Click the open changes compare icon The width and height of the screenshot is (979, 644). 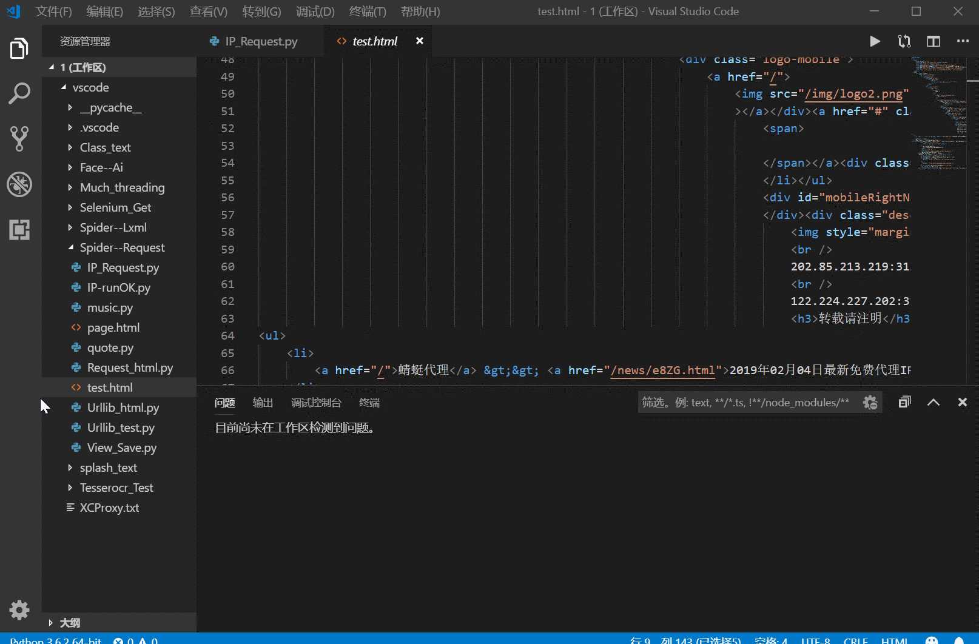(904, 41)
